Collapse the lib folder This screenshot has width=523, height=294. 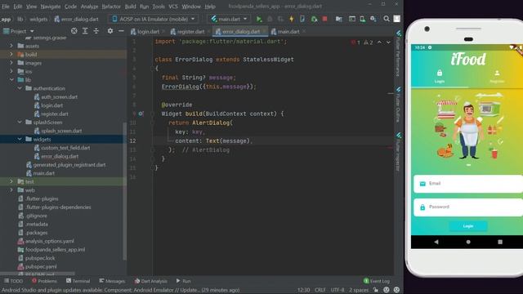point(11,80)
